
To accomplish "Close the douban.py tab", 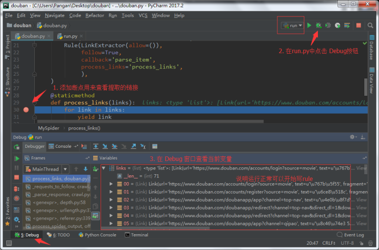I will pyautogui.click(x=49, y=36).
